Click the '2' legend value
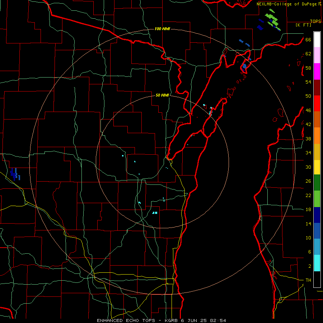 (310, 266)
